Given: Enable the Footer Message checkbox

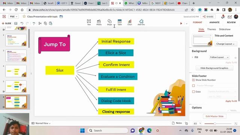Looking at the screenshot, I should coord(193,85).
